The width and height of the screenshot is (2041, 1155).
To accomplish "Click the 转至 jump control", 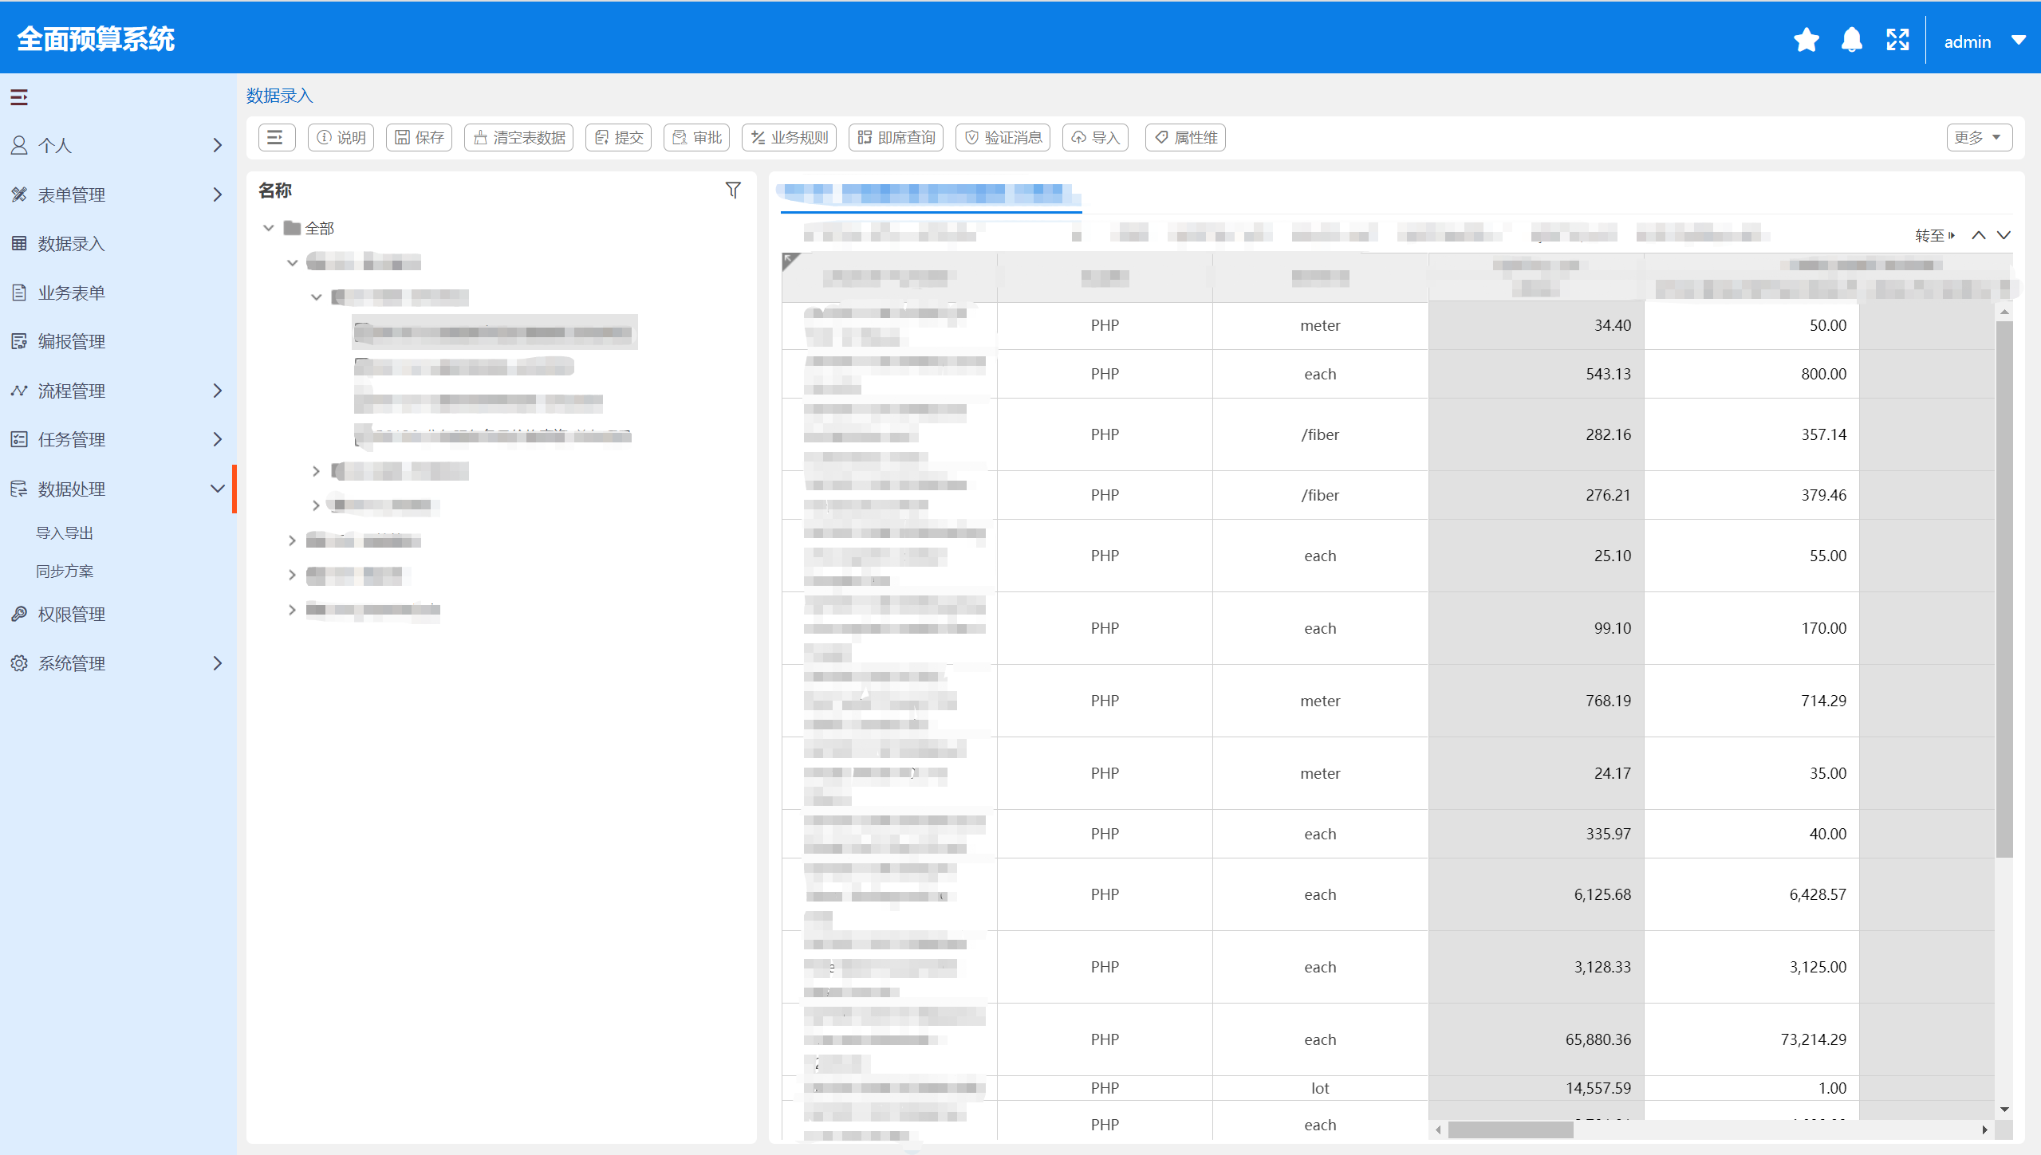I will coord(1935,235).
